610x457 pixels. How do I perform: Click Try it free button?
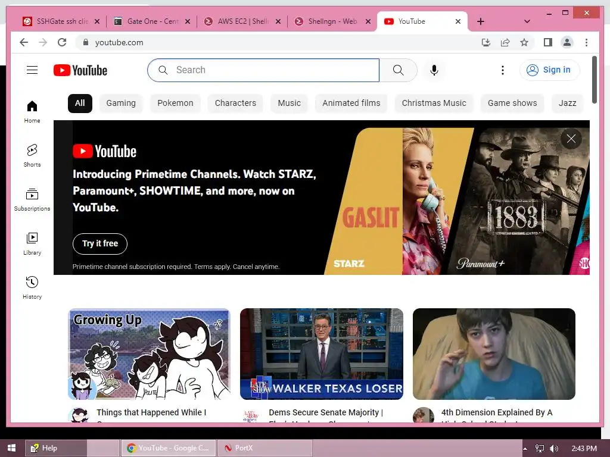[100, 243]
